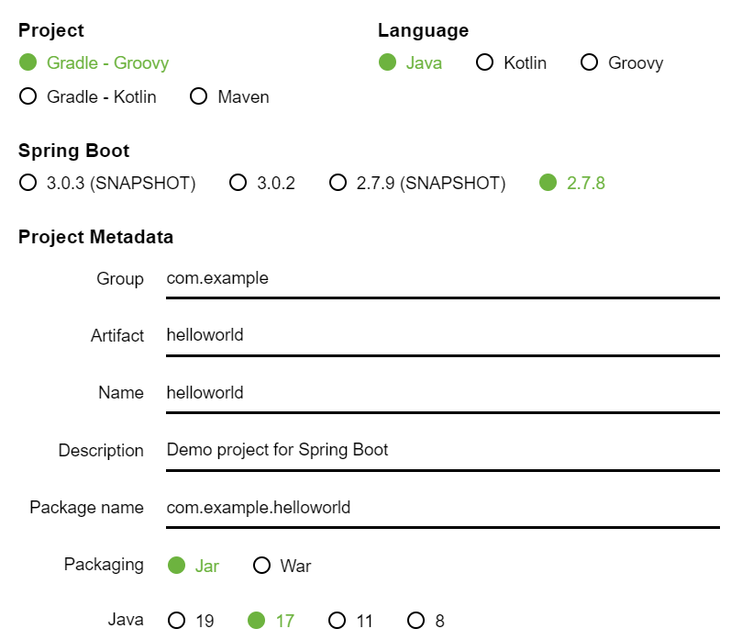Choose Spring Boot 3.0.3 (SNAPSHOT)
Viewport: 731px width, 640px height.
[x=28, y=183]
